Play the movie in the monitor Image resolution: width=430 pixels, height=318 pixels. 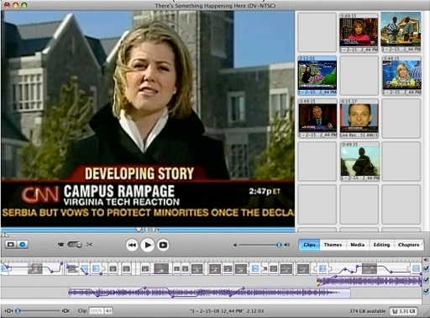point(148,245)
